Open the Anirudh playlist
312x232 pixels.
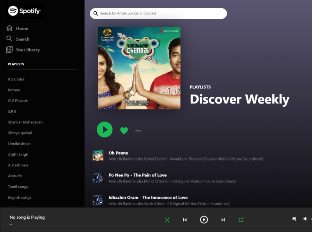point(14,176)
